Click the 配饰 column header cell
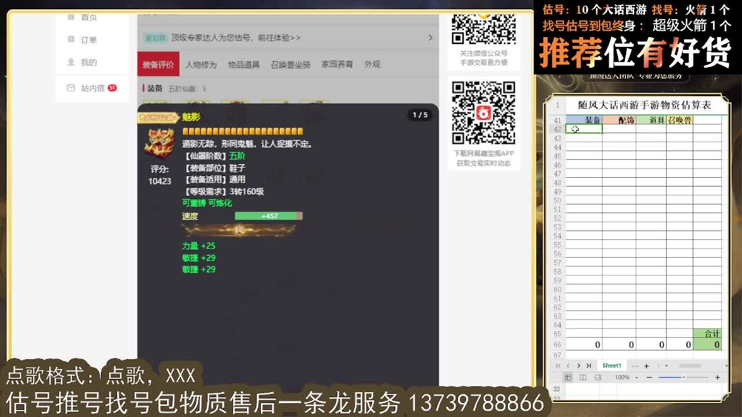 [x=619, y=120]
